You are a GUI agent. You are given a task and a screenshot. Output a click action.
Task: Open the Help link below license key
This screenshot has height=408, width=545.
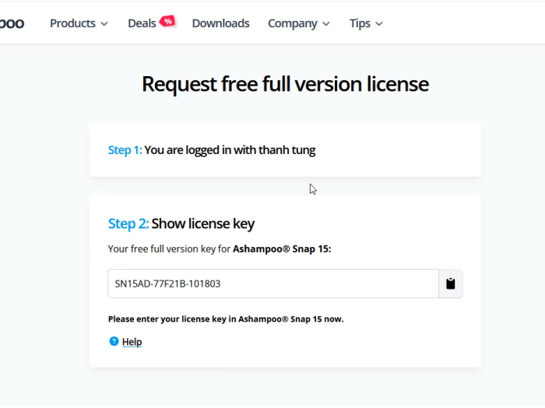click(x=132, y=342)
